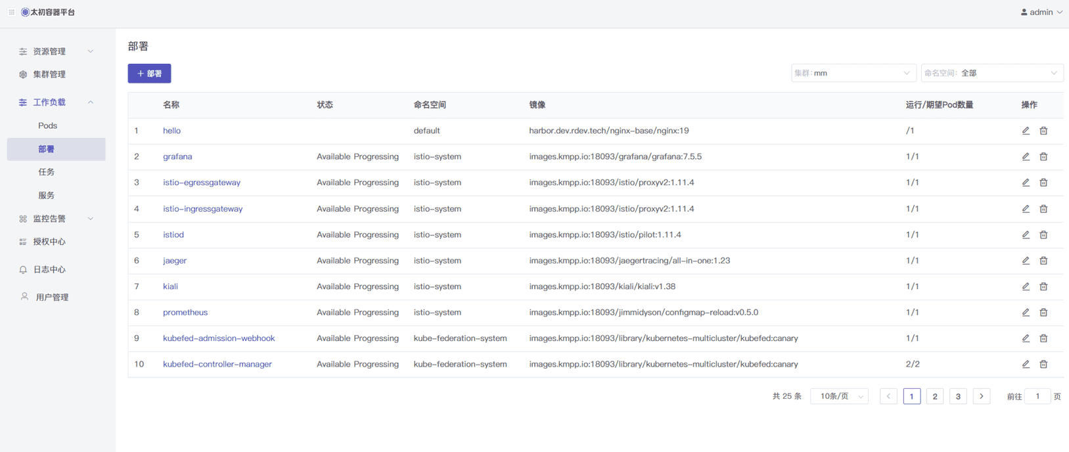This screenshot has height=452, width=1069.
Task: Select page 1 in pagination
Action: pyautogui.click(x=911, y=396)
